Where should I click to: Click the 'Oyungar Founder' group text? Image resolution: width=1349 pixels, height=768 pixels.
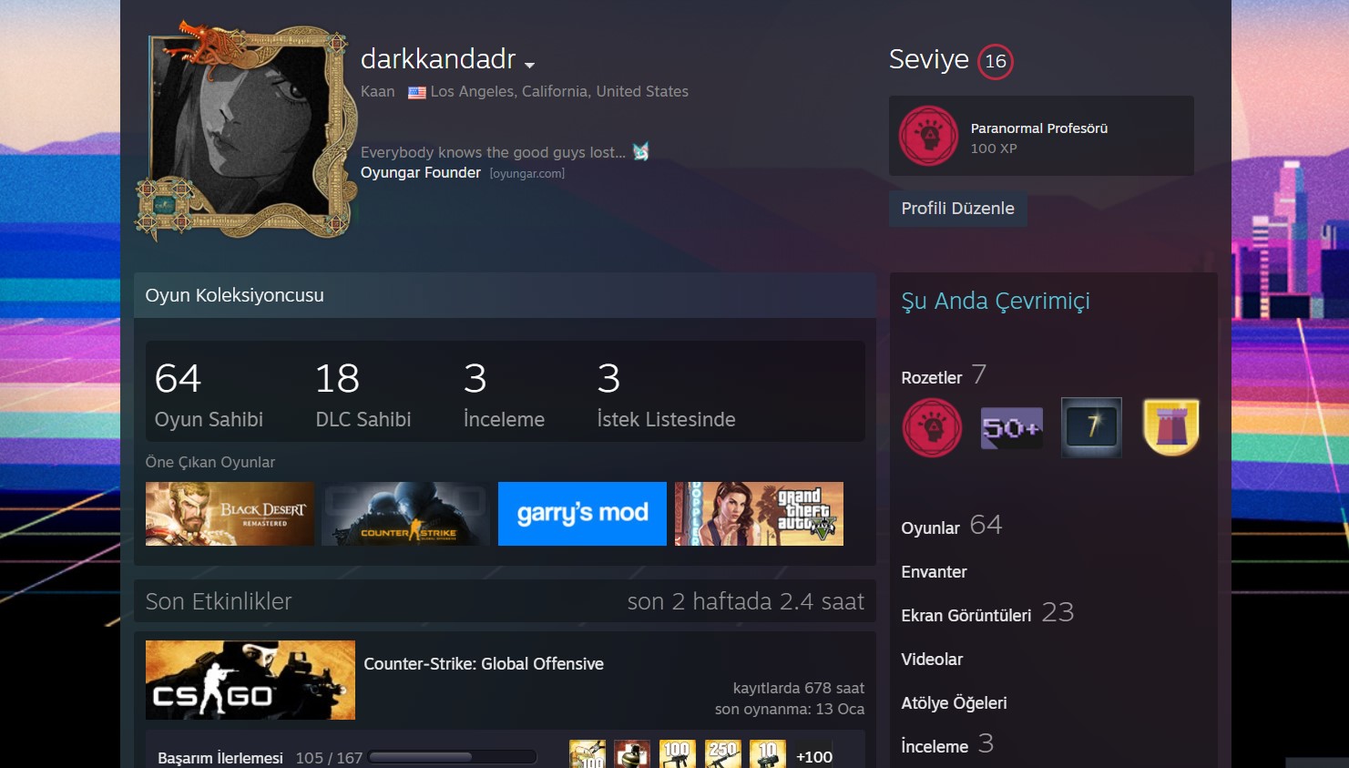click(421, 173)
